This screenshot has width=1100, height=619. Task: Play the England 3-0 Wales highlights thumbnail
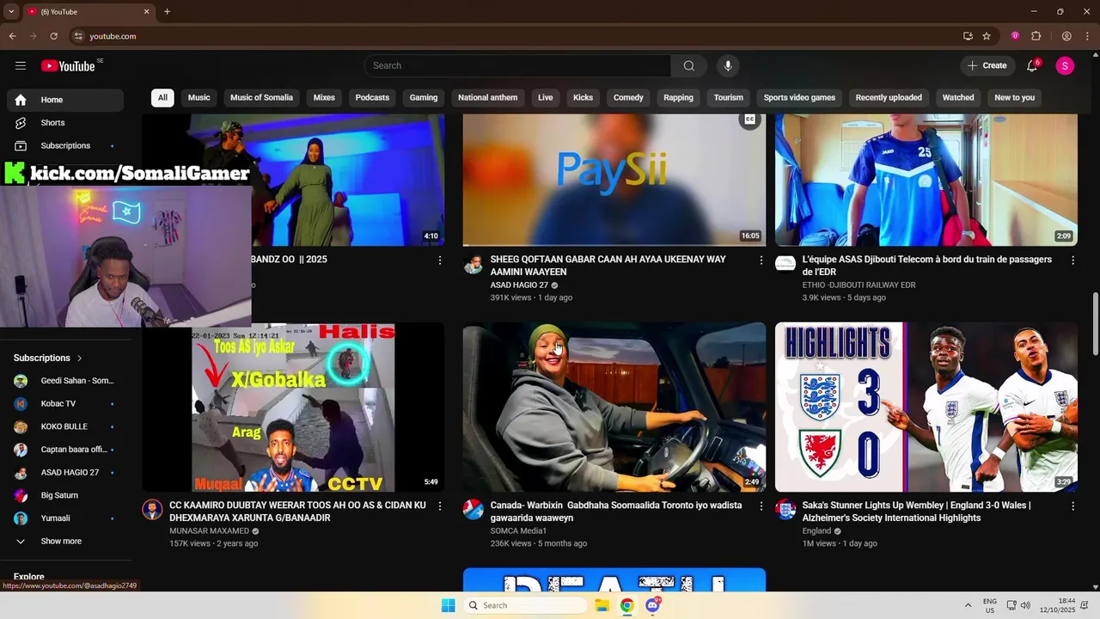pyautogui.click(x=926, y=407)
